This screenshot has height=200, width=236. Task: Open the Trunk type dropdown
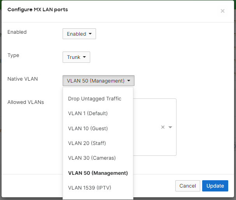tap(76, 57)
